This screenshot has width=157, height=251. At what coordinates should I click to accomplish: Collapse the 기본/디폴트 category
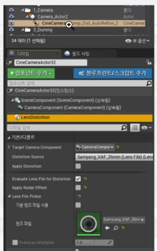[9, 137]
